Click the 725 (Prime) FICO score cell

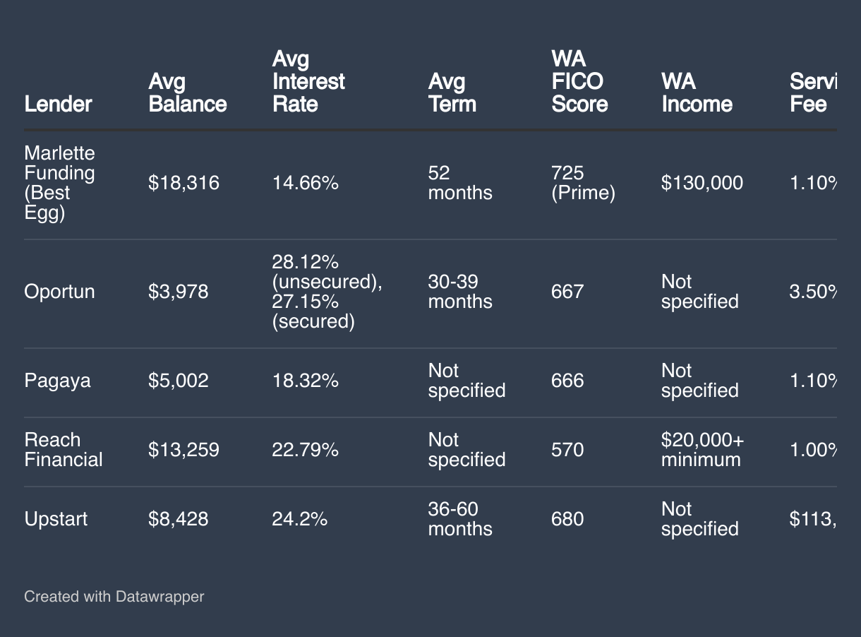(x=582, y=184)
